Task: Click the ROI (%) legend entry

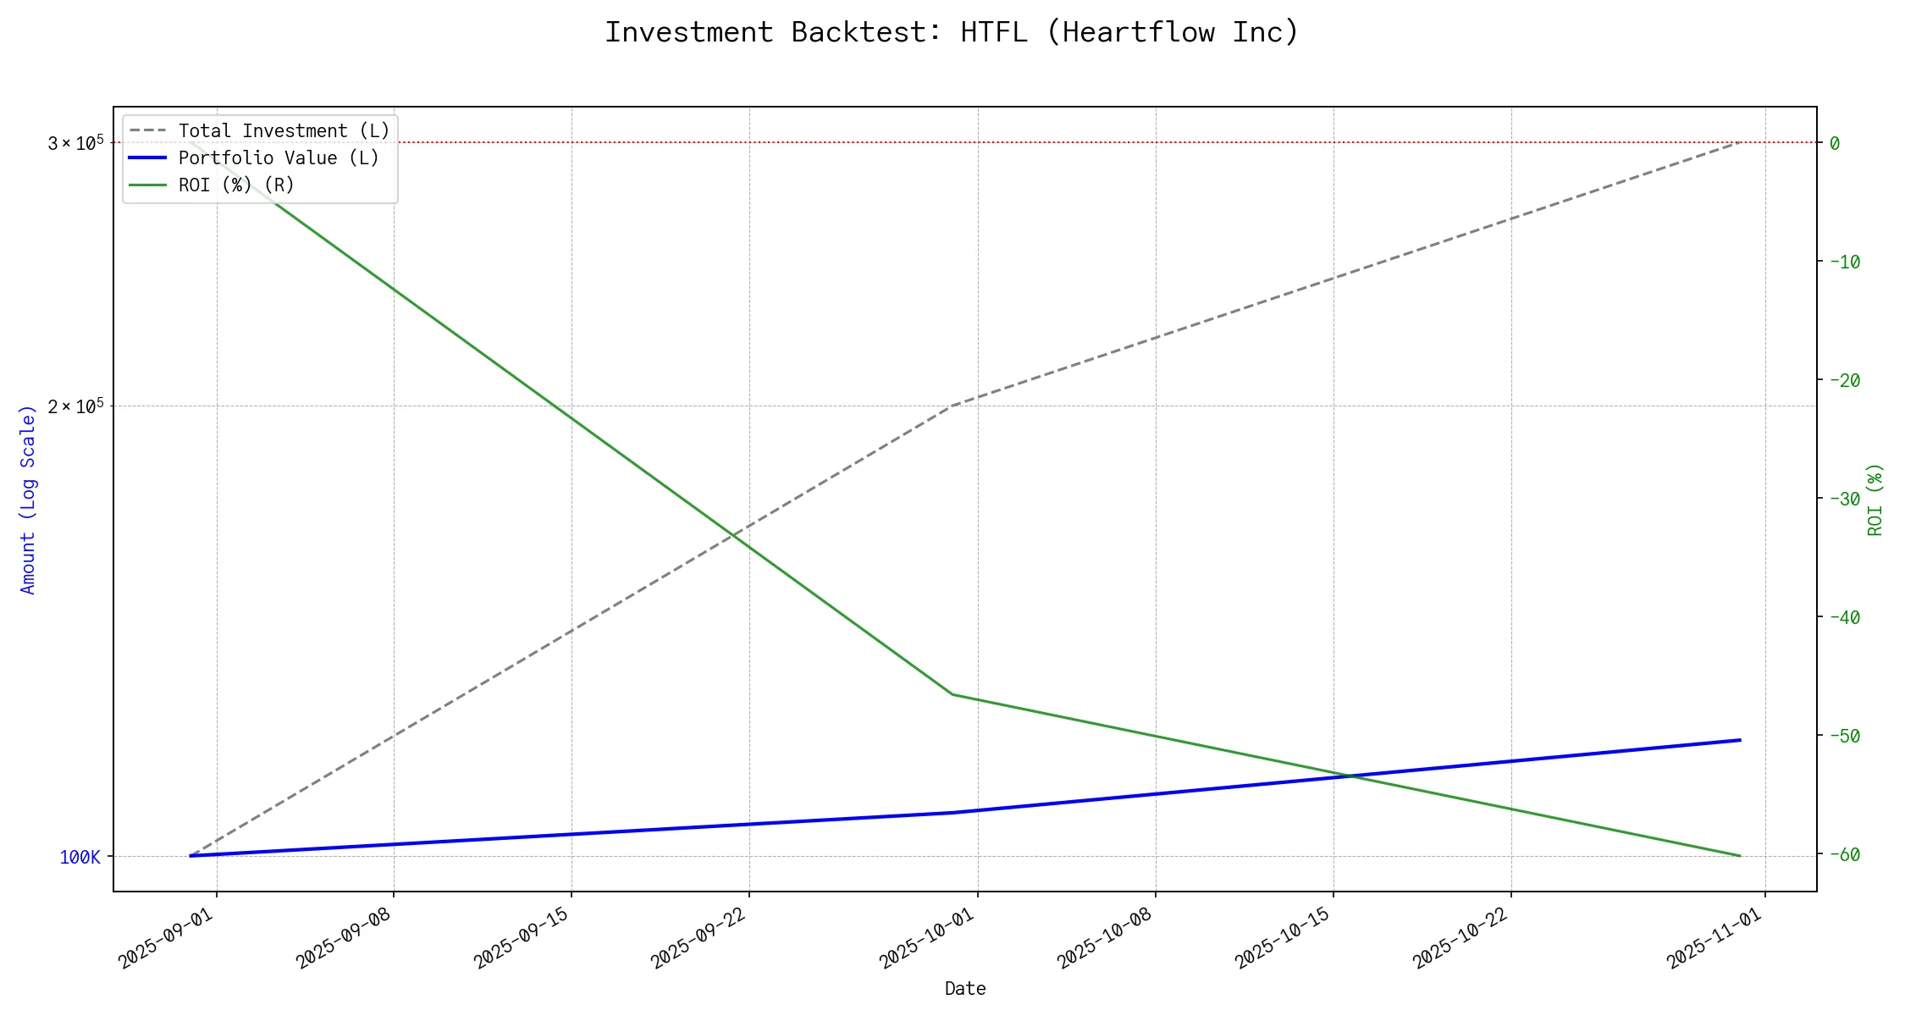Action: coord(236,185)
